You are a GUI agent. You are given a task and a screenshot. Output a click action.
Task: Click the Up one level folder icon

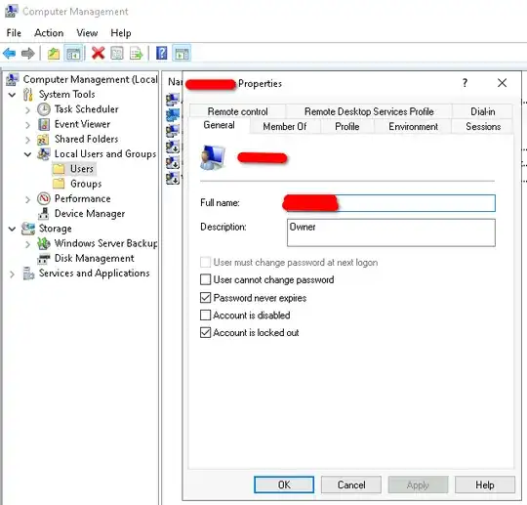click(54, 53)
